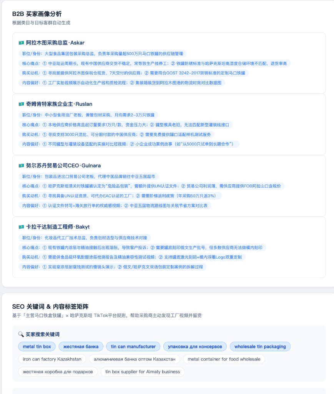
Task: Click 'алюминиевая банка оптом Казахстан' keyword chip
Action: point(135,359)
